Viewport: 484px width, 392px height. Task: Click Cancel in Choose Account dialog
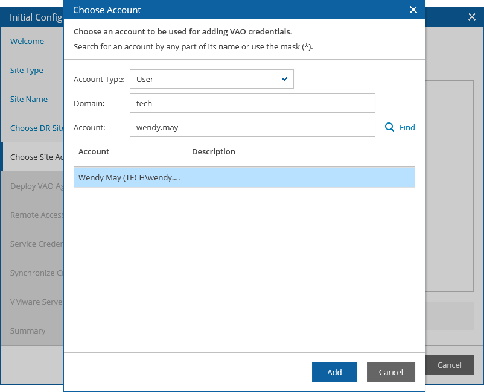coord(391,372)
